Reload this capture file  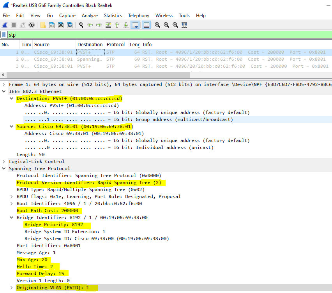pyautogui.click(x=70, y=25)
